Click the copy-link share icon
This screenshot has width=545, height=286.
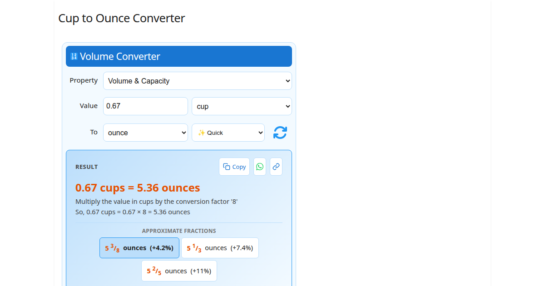coord(276,167)
